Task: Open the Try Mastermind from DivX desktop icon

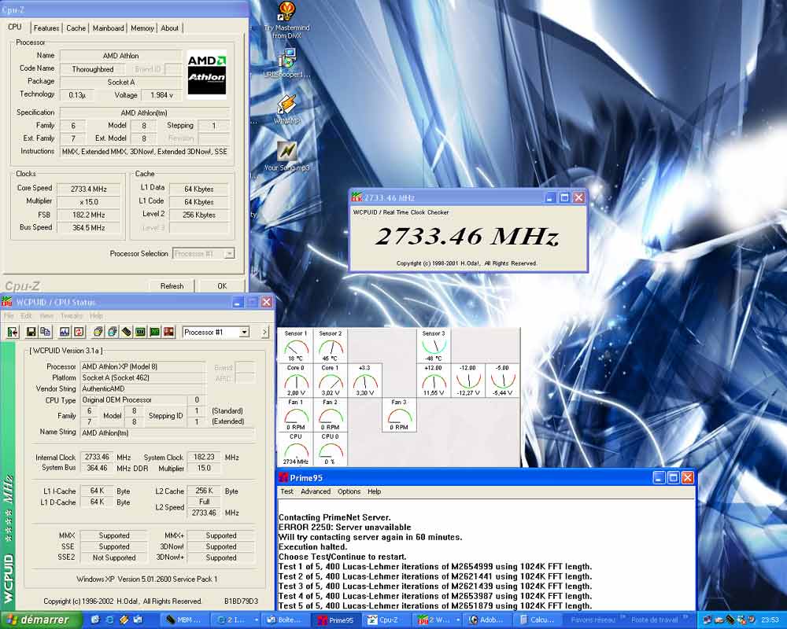Action: click(287, 20)
